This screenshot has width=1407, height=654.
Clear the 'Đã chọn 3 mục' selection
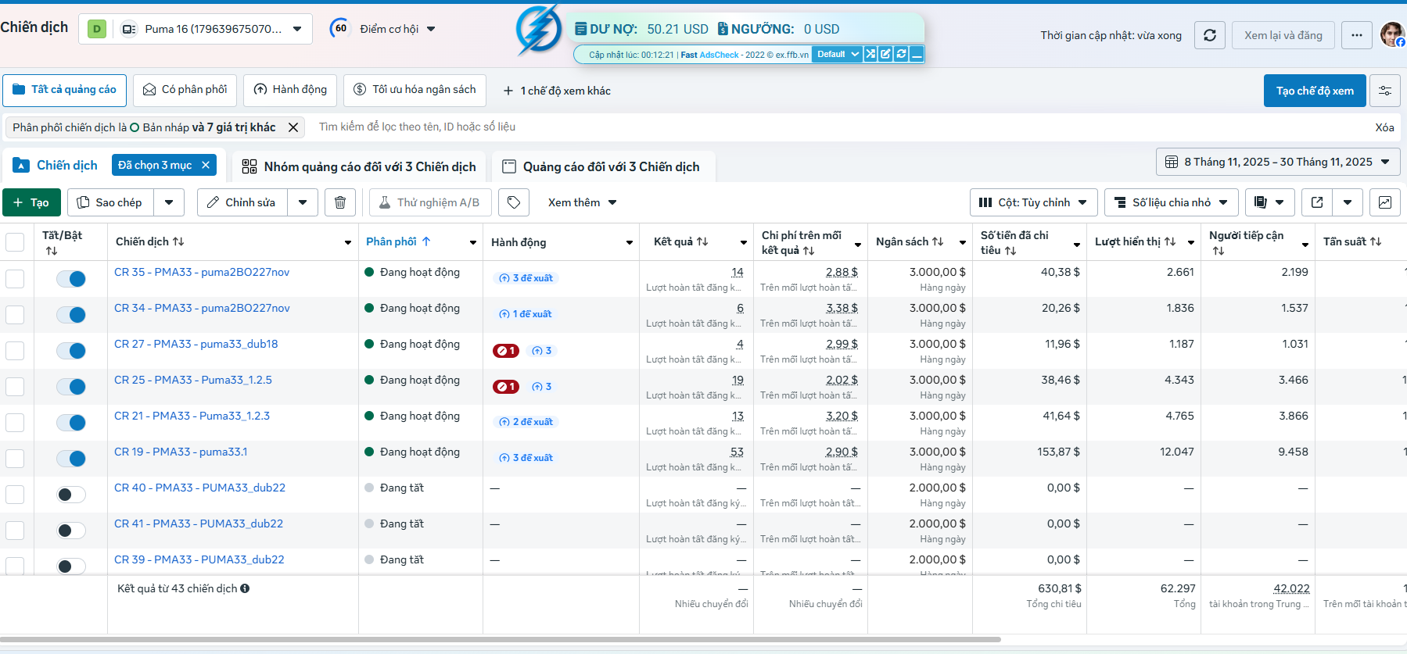[206, 165]
